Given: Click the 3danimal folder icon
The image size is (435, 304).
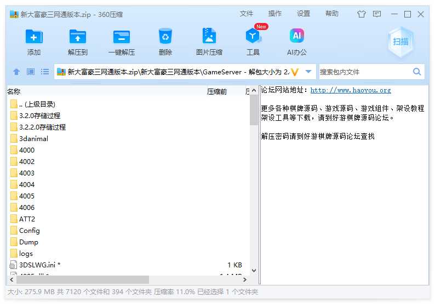Looking at the screenshot, I should point(14,138).
